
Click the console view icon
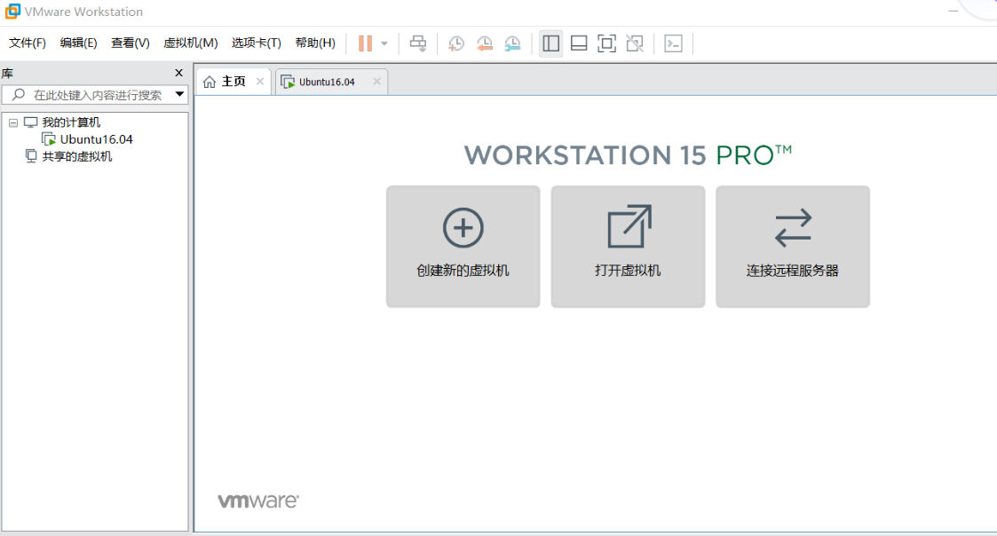673,43
